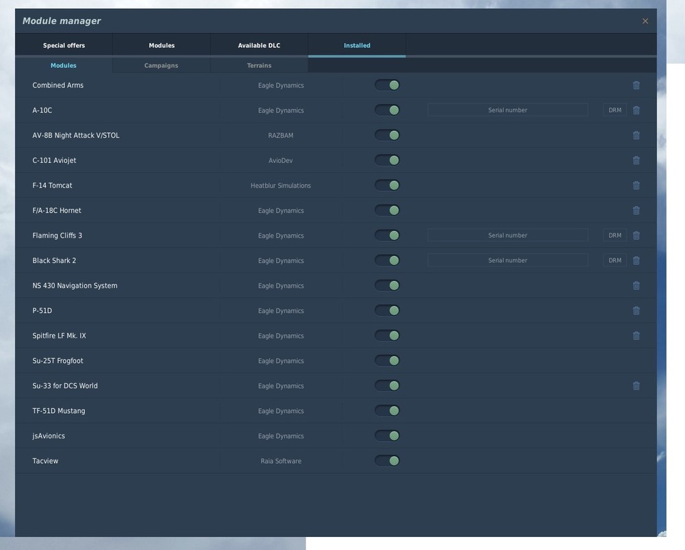Click the Tacview module name
This screenshot has width=685, height=550.
tap(45, 461)
